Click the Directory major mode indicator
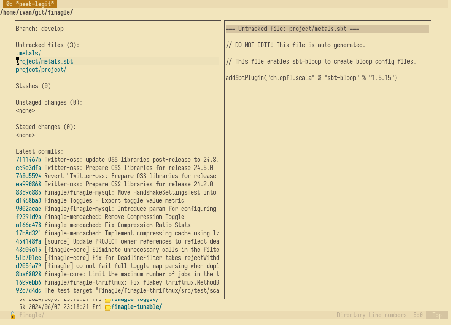This screenshot has width=451, height=325. (x=352, y=315)
